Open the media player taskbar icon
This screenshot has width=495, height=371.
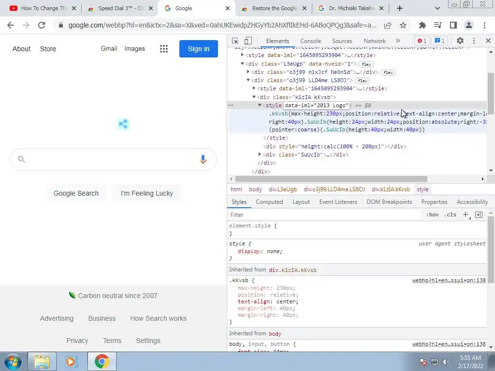coord(72,361)
